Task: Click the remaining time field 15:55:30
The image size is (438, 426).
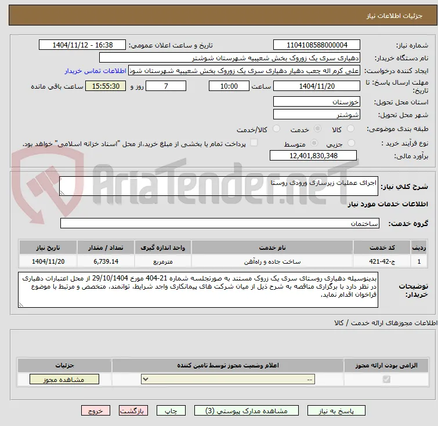Action: (106, 86)
